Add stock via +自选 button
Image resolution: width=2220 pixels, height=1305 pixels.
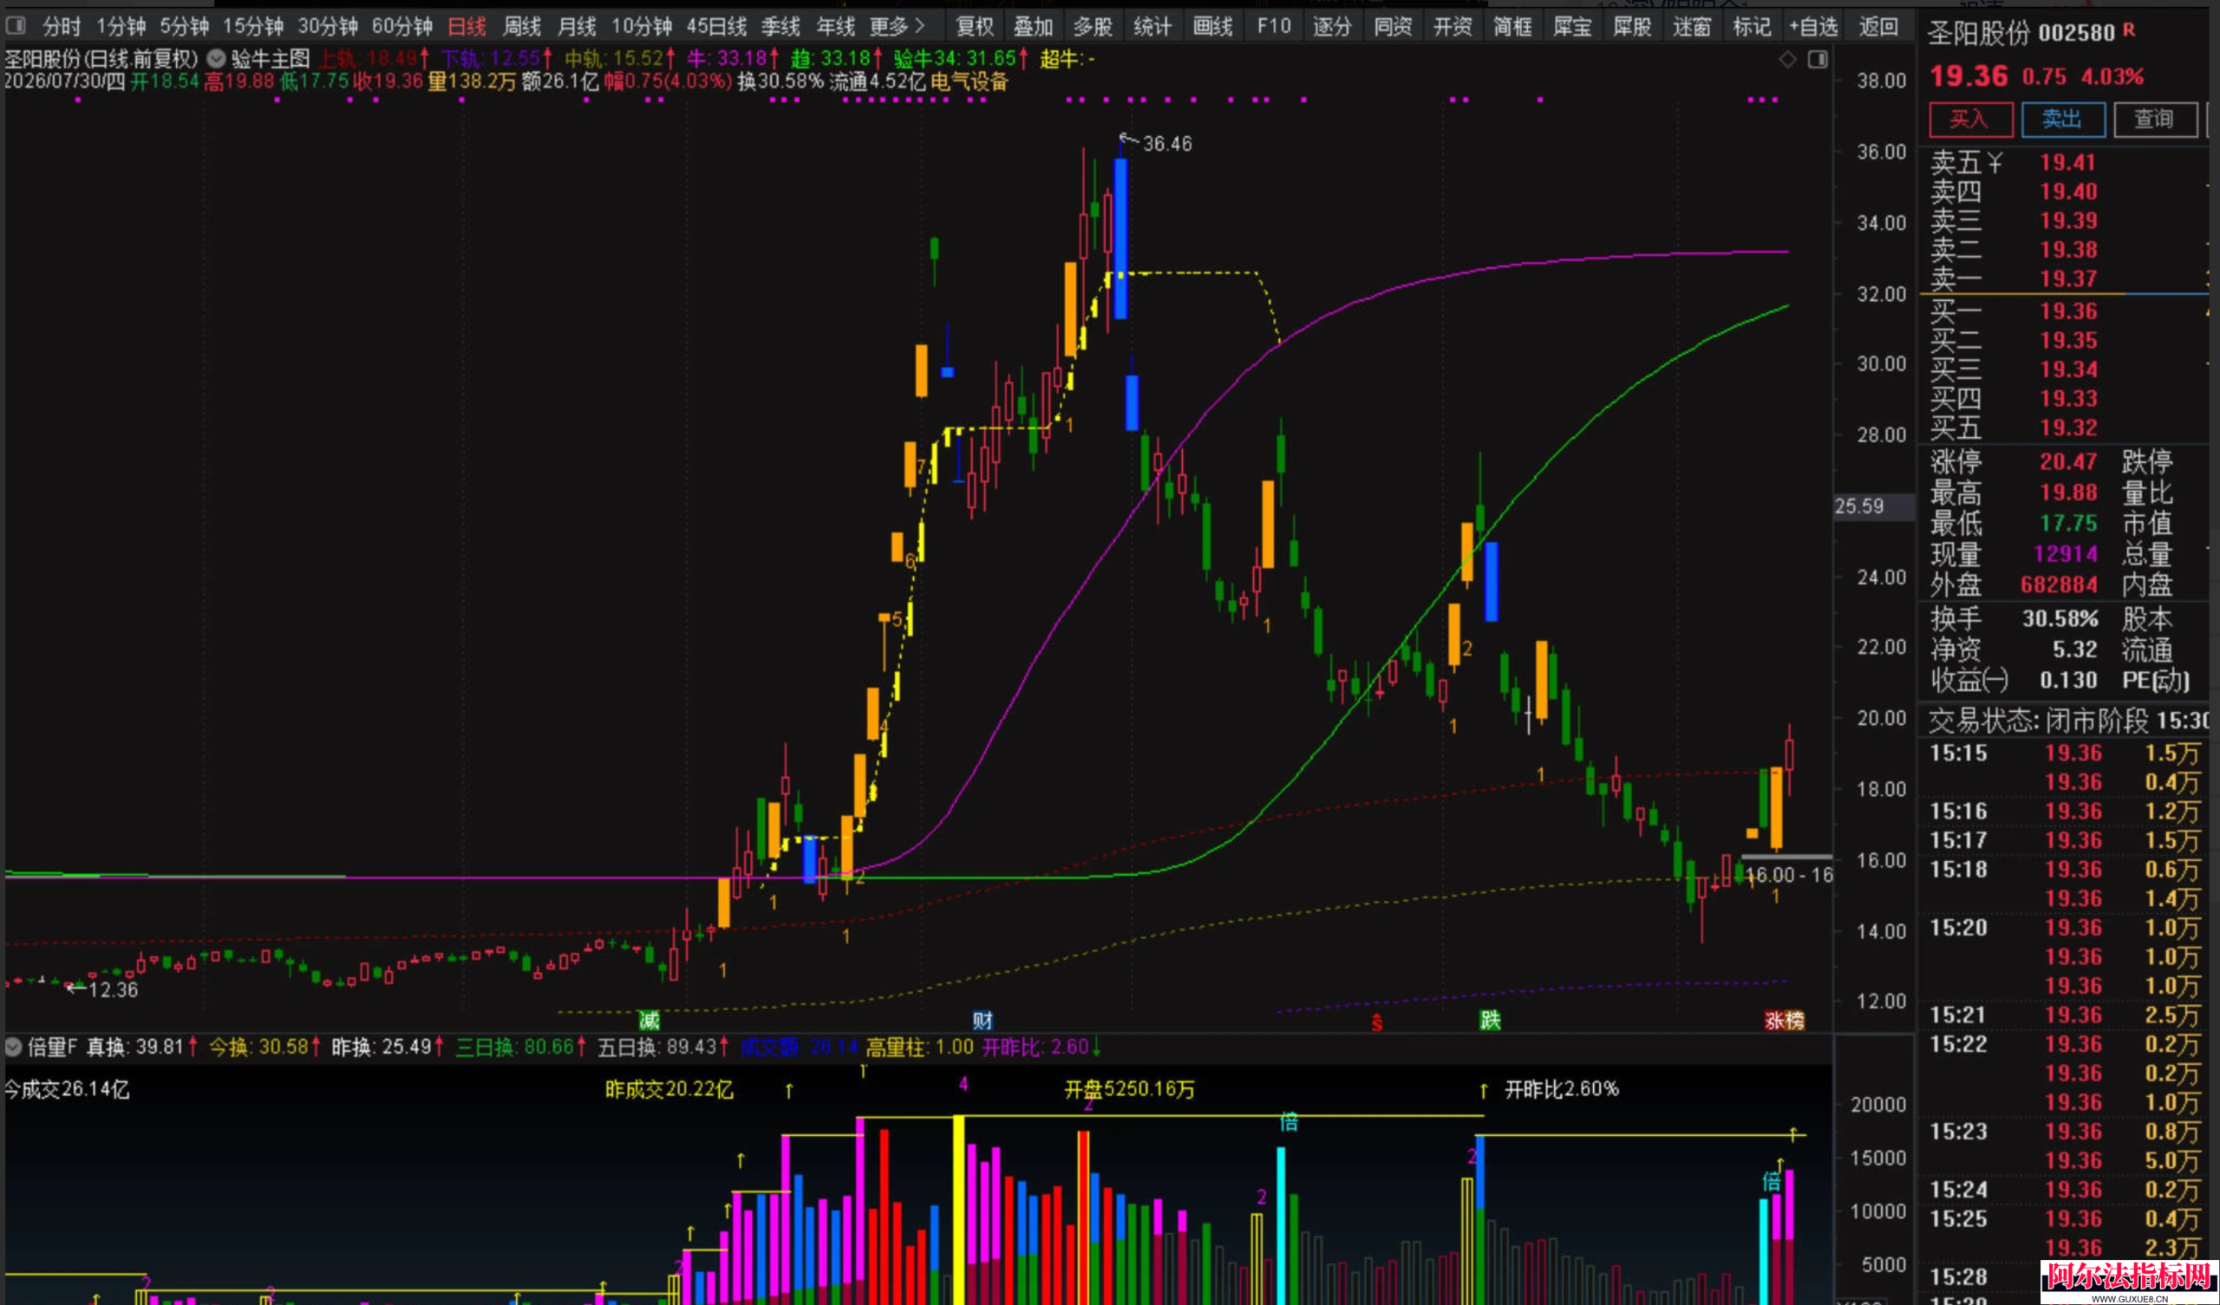pos(1814,26)
